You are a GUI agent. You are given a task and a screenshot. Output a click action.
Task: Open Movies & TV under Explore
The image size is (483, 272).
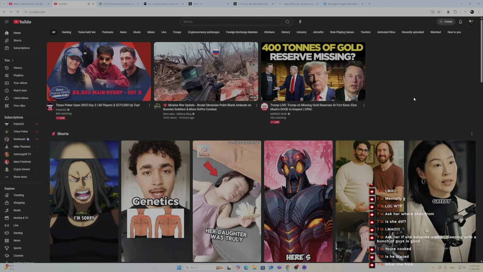(x=21, y=218)
